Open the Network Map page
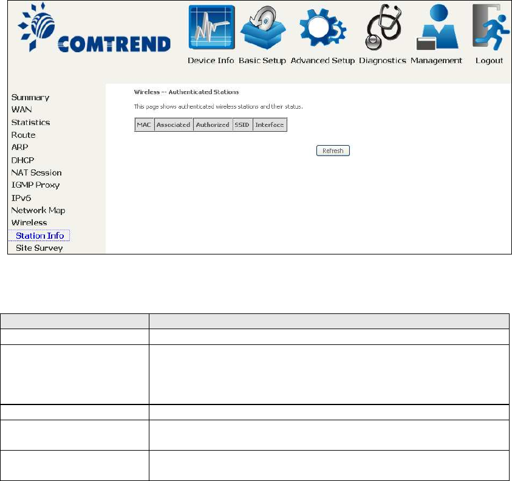The height and width of the screenshot is (481, 512). click(38, 210)
